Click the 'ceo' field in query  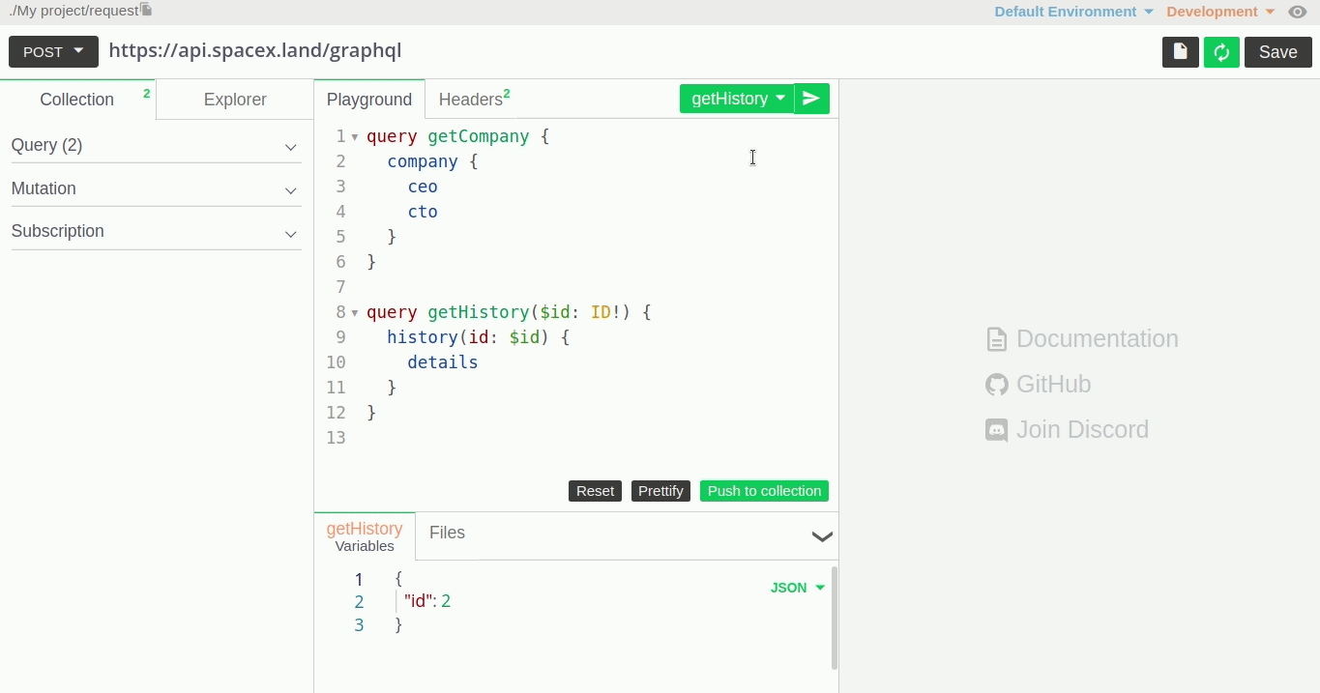click(423, 188)
